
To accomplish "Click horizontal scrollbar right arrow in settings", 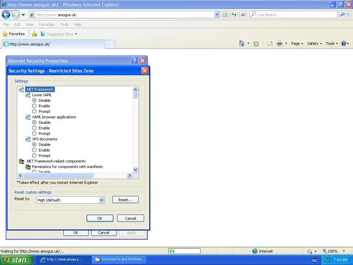I will 130,176.
